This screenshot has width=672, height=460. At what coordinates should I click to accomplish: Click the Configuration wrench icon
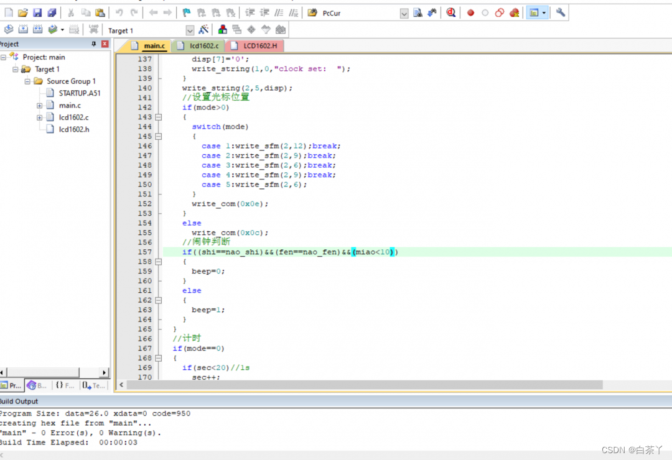pos(561,12)
